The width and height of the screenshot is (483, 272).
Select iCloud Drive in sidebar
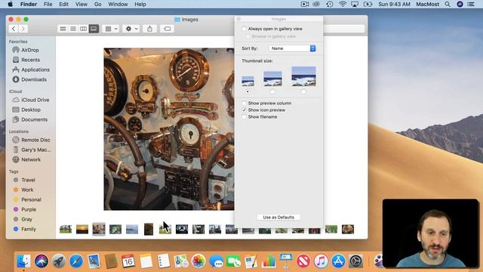35,100
